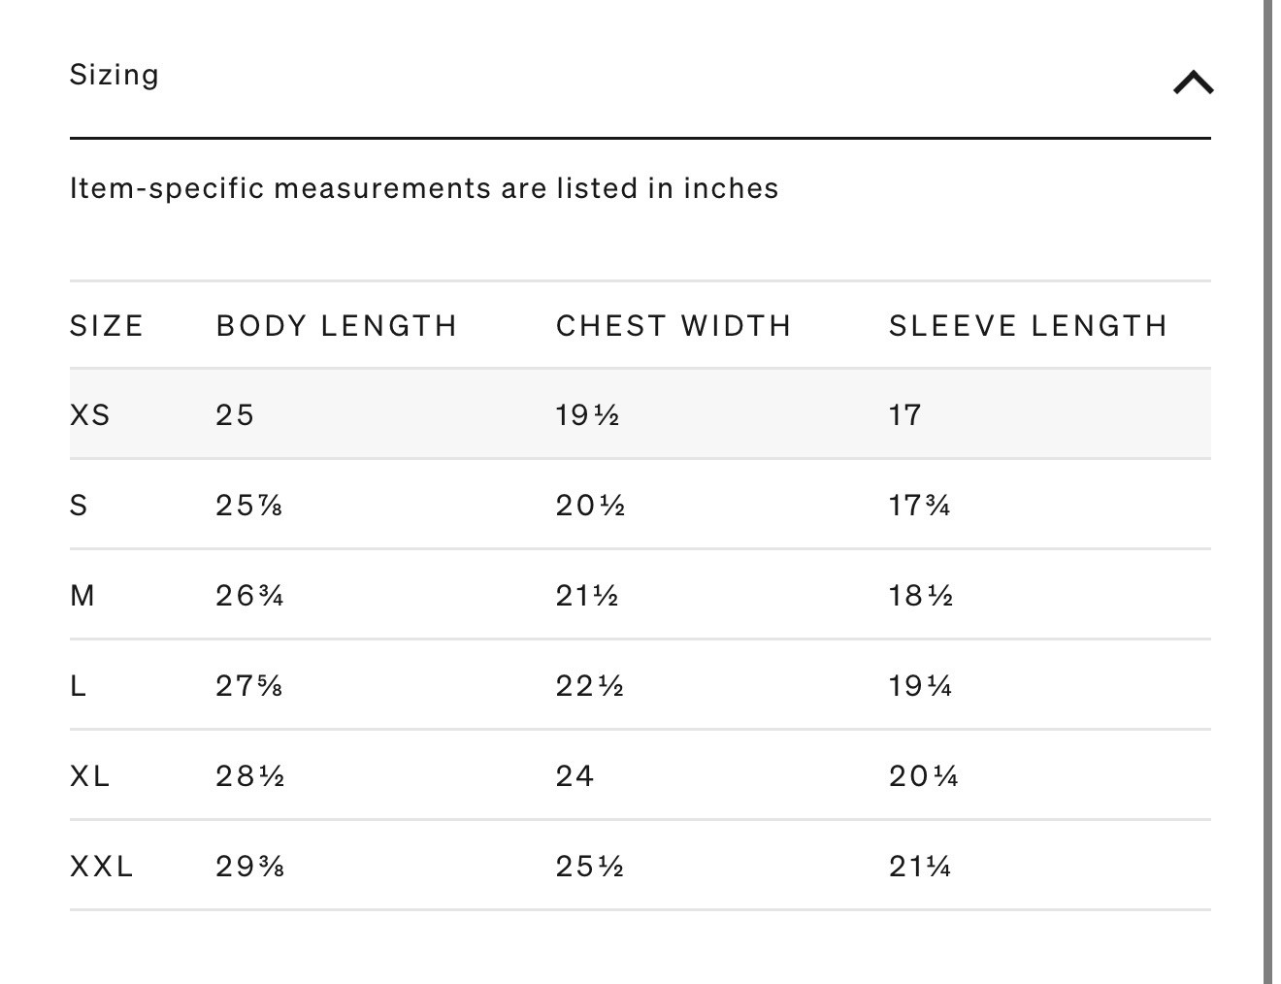Viewport: 1281px width, 984px height.
Task: Click the M chest width 21½ cell
Action: click(587, 596)
